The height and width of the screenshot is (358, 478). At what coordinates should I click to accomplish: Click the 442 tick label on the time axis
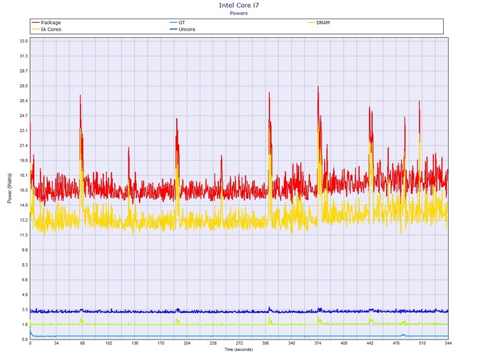coord(370,343)
